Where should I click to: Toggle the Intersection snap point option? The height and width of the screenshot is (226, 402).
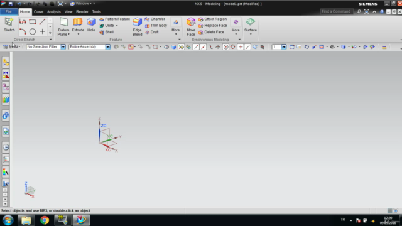coord(218,47)
